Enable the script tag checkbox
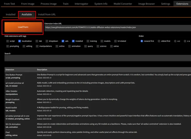Screen dimensions: 191x139 tap(7, 41)
